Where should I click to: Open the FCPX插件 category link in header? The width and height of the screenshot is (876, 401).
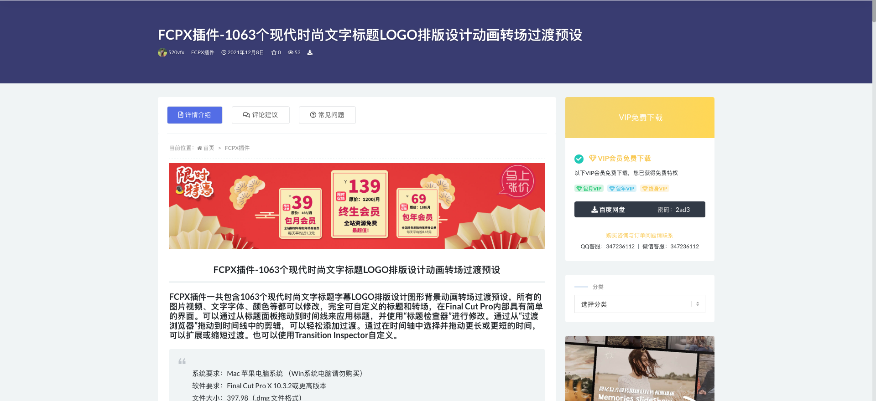(x=203, y=52)
